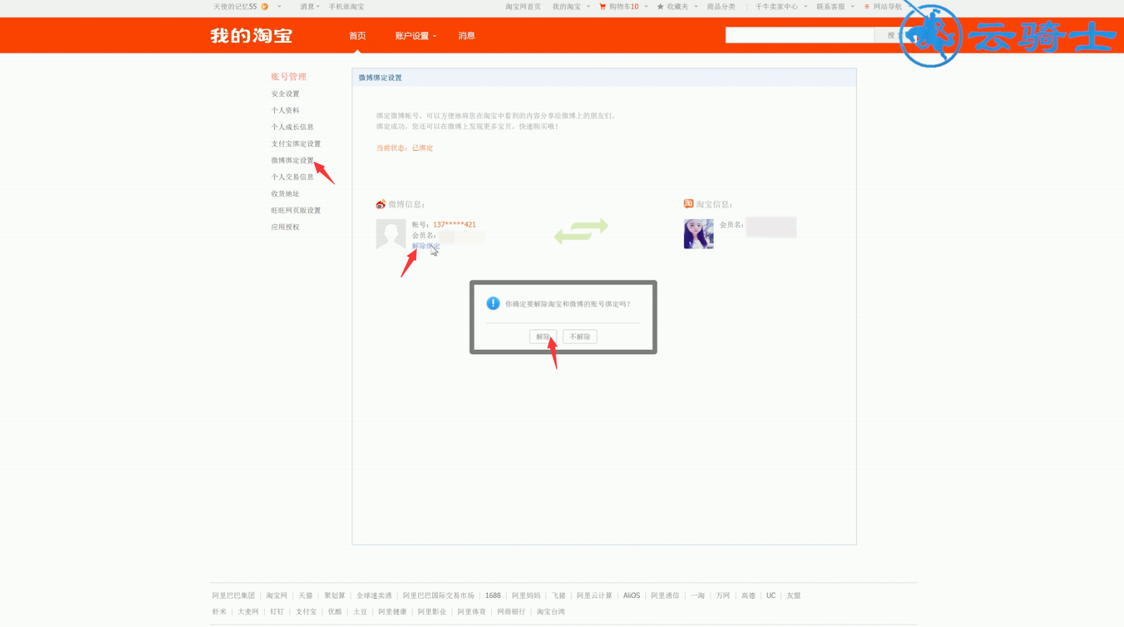Open the 消息 tab in the orange header

(x=467, y=36)
